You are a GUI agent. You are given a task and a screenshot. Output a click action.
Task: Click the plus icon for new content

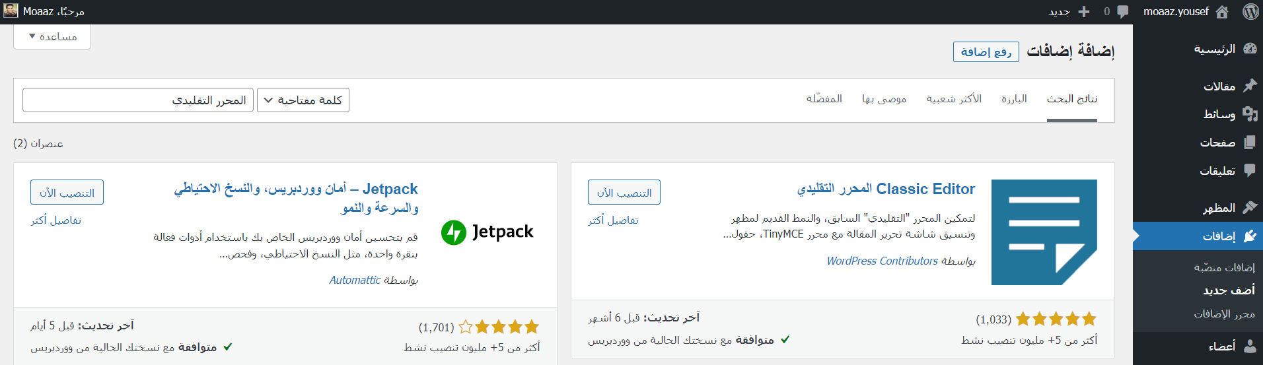click(x=1084, y=12)
